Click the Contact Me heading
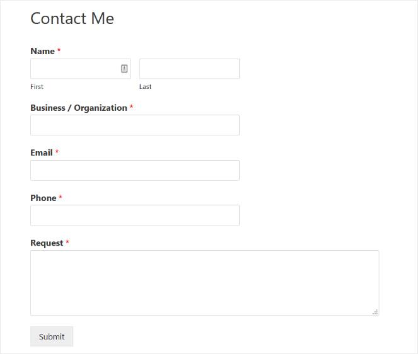Viewport: 418px width, 354px height. tap(72, 18)
